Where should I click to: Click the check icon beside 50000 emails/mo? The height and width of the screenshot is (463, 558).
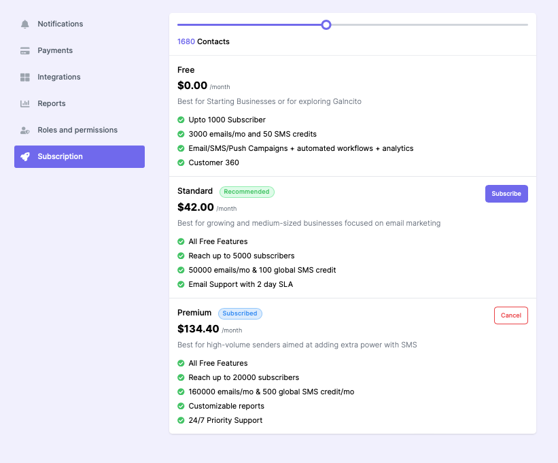point(181,270)
